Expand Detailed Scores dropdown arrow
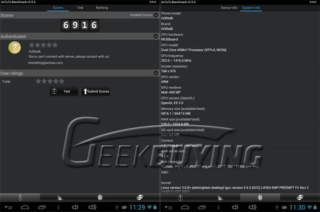Screen dimensions: 320x212 pos(156,15)
